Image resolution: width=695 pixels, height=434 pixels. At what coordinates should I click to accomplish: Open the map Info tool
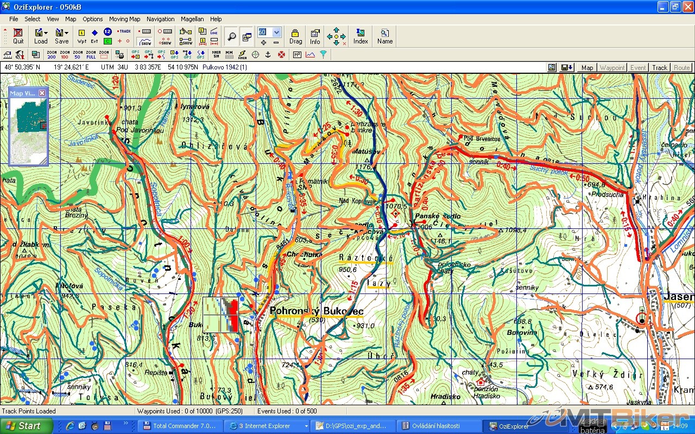[315, 36]
